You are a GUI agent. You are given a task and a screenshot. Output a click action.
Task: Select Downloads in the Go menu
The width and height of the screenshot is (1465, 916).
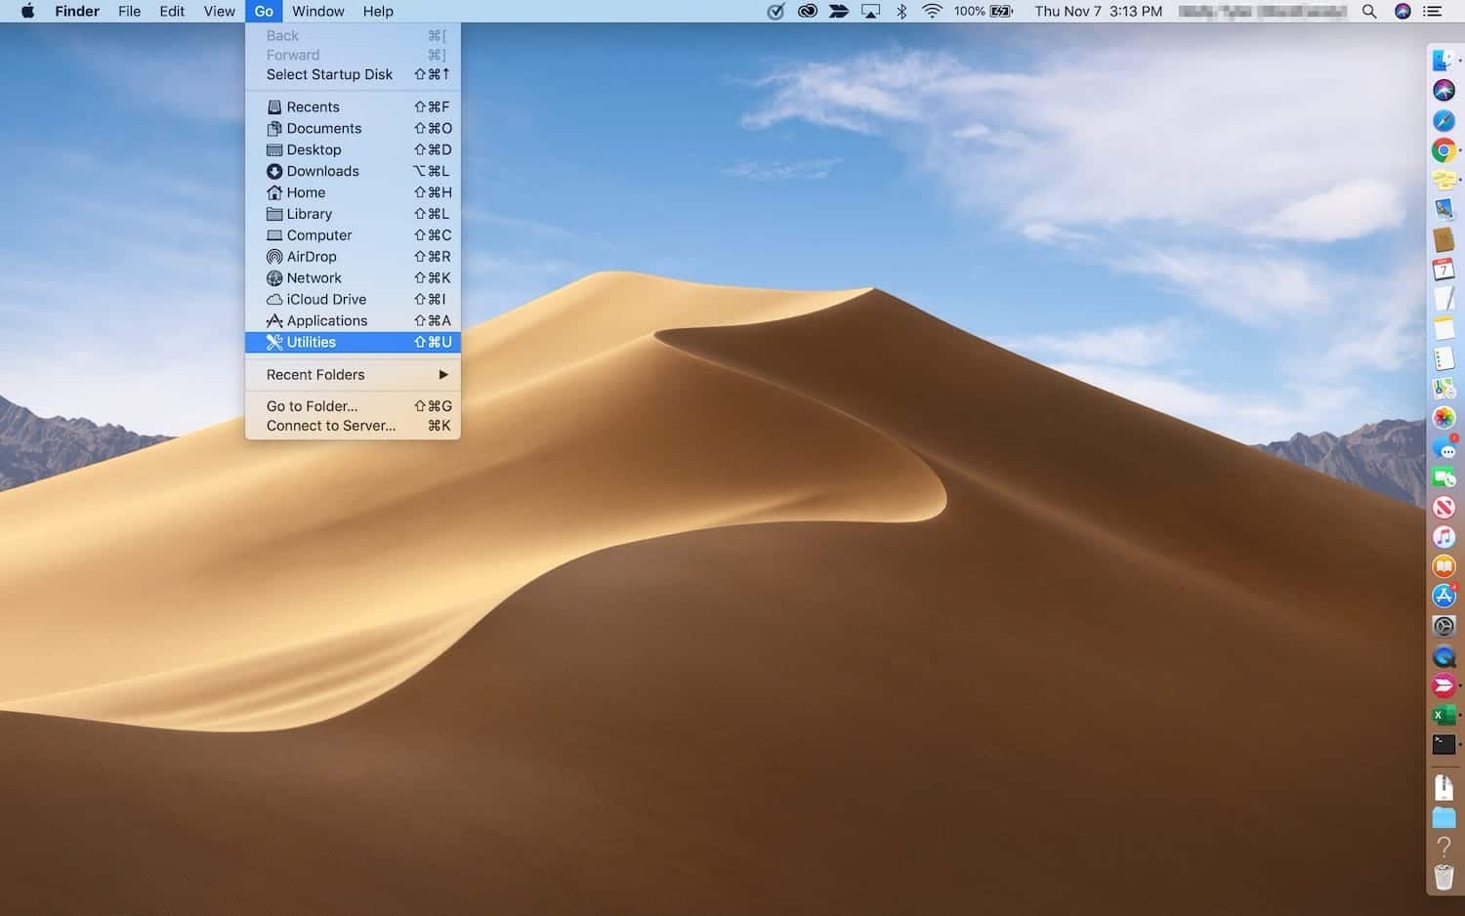tap(323, 171)
